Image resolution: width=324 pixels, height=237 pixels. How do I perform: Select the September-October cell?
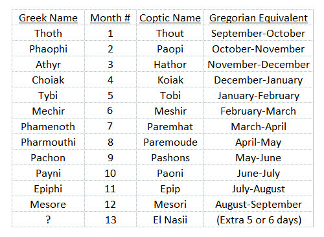point(259,33)
